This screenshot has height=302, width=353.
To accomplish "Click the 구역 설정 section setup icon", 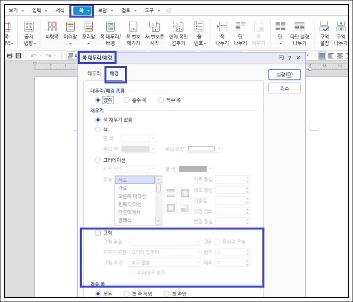I will (324, 33).
